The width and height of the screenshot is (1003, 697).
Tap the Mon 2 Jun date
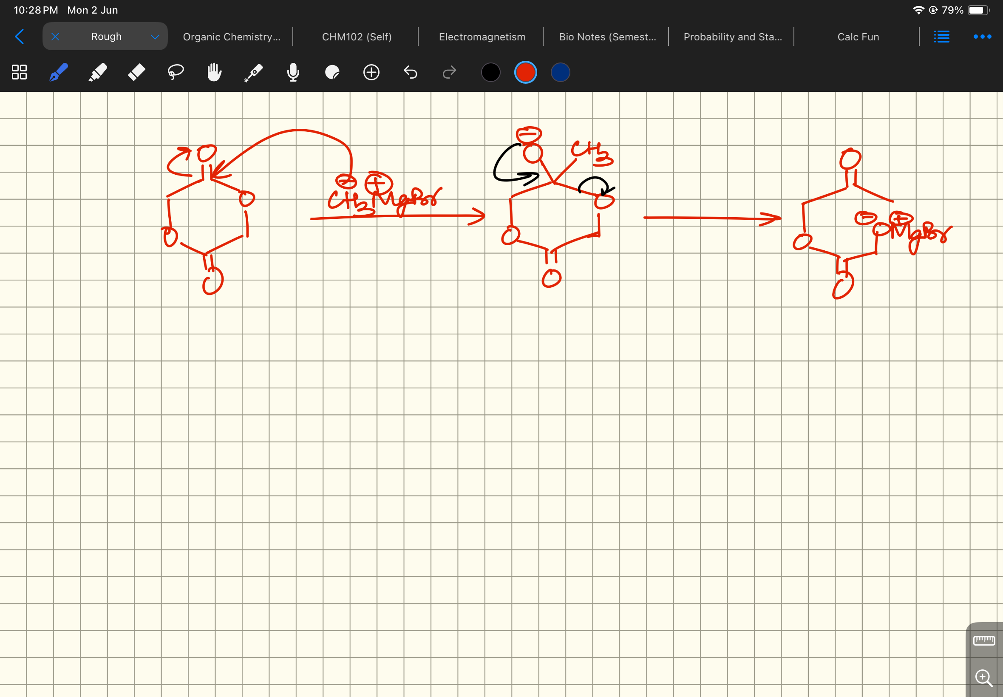[x=93, y=10]
